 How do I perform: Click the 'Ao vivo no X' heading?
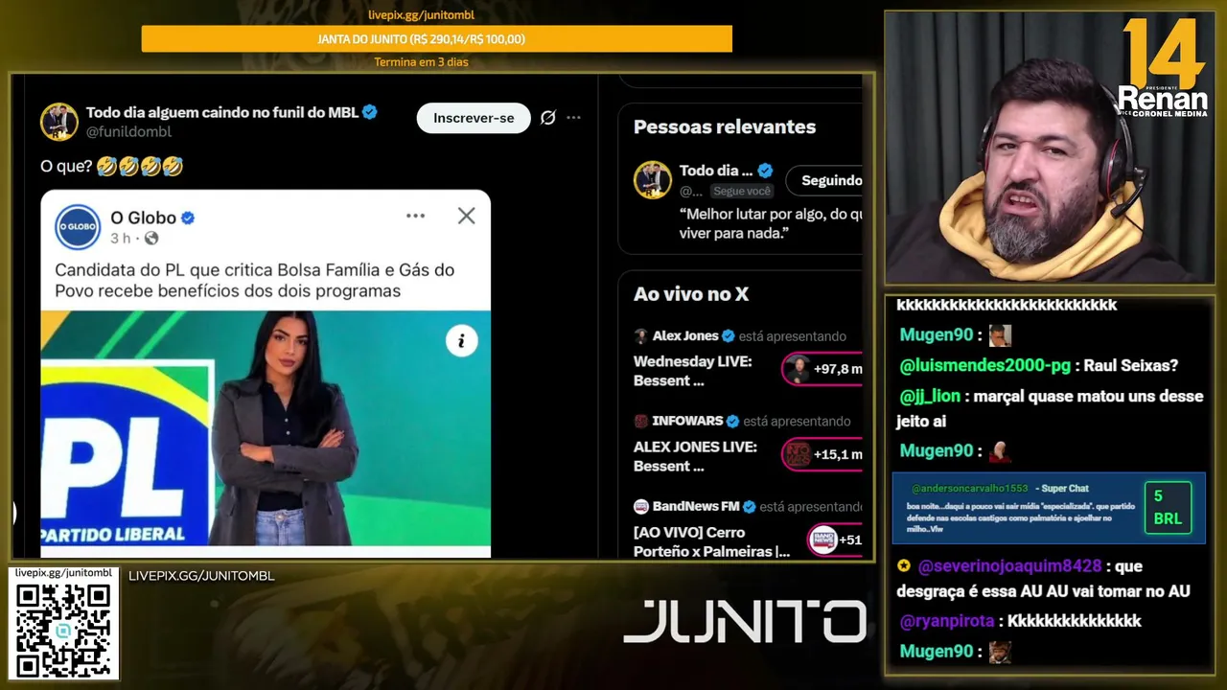[x=691, y=294]
